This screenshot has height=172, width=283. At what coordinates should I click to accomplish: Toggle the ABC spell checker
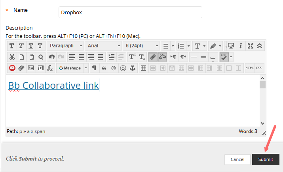pos(224,57)
